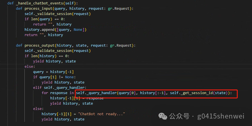Click the process_input function name
Viewport: 252px width, 126px height.
[x=38, y=9]
